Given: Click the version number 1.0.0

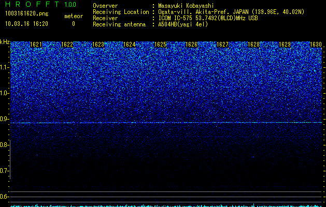Looking at the screenshot, I should [x=70, y=5].
